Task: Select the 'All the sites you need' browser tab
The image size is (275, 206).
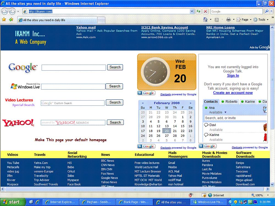Action: (x=57, y=20)
